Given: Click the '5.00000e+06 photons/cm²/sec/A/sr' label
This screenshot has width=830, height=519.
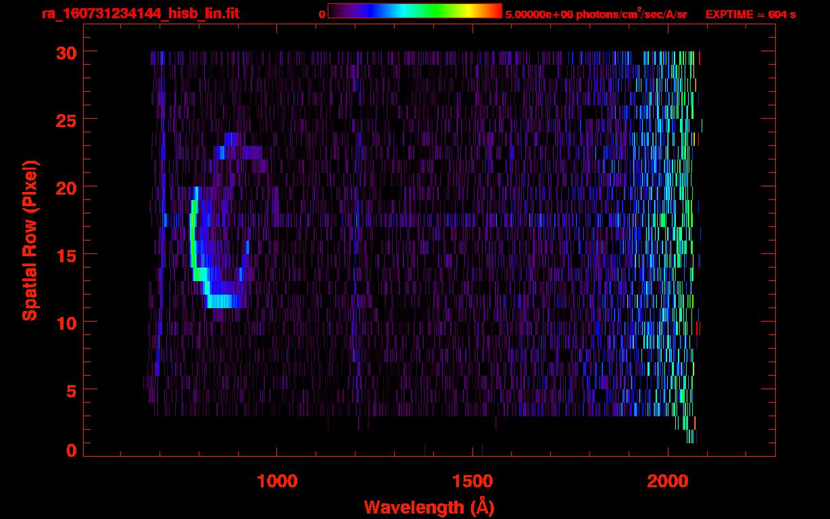Looking at the screenshot, I should pyautogui.click(x=596, y=14).
